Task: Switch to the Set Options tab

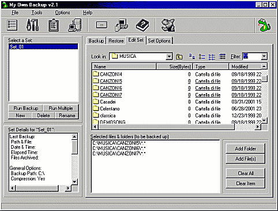Action: click(x=159, y=41)
